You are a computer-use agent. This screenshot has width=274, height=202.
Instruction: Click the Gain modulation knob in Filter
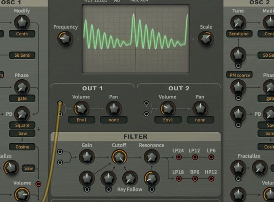click(87, 178)
